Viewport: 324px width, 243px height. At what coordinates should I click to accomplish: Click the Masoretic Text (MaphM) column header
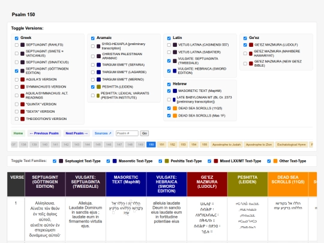(x=126, y=184)
